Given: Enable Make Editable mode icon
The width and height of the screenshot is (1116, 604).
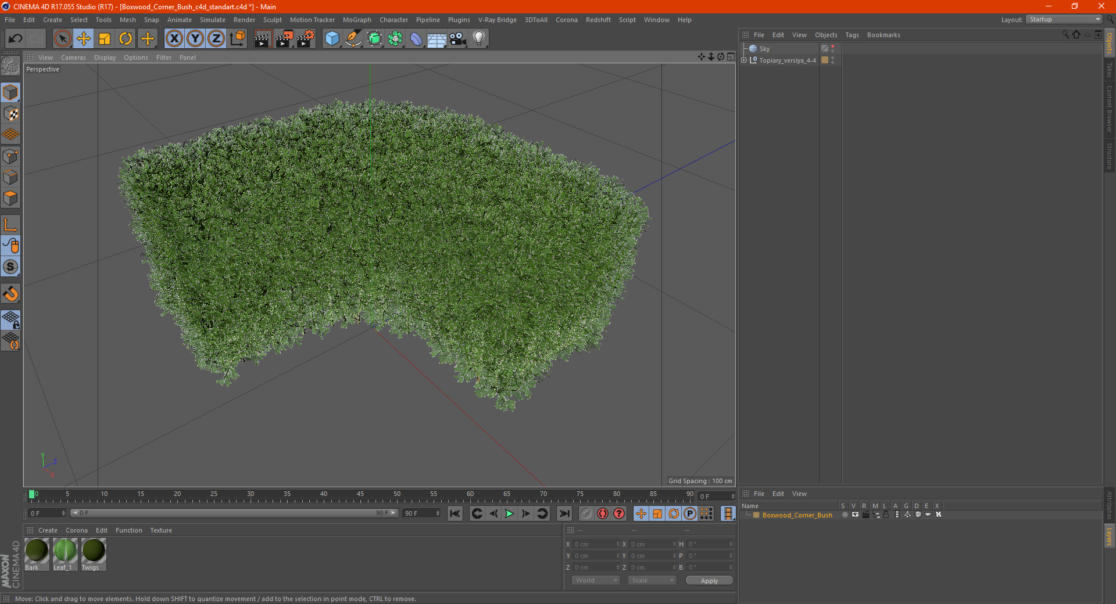Looking at the screenshot, I should 10,66.
